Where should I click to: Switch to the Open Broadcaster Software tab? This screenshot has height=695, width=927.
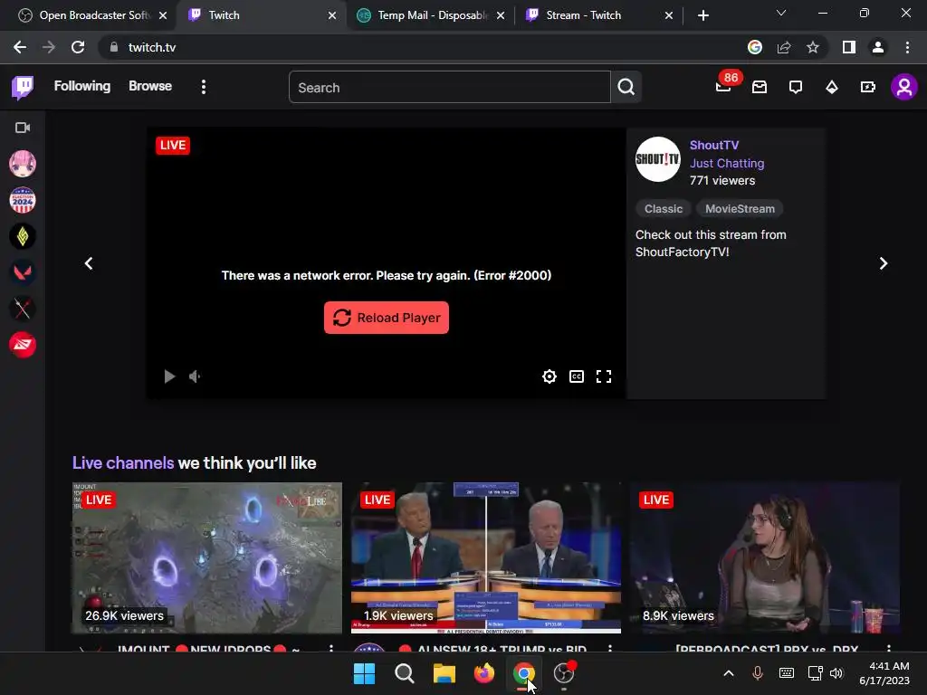(92, 15)
